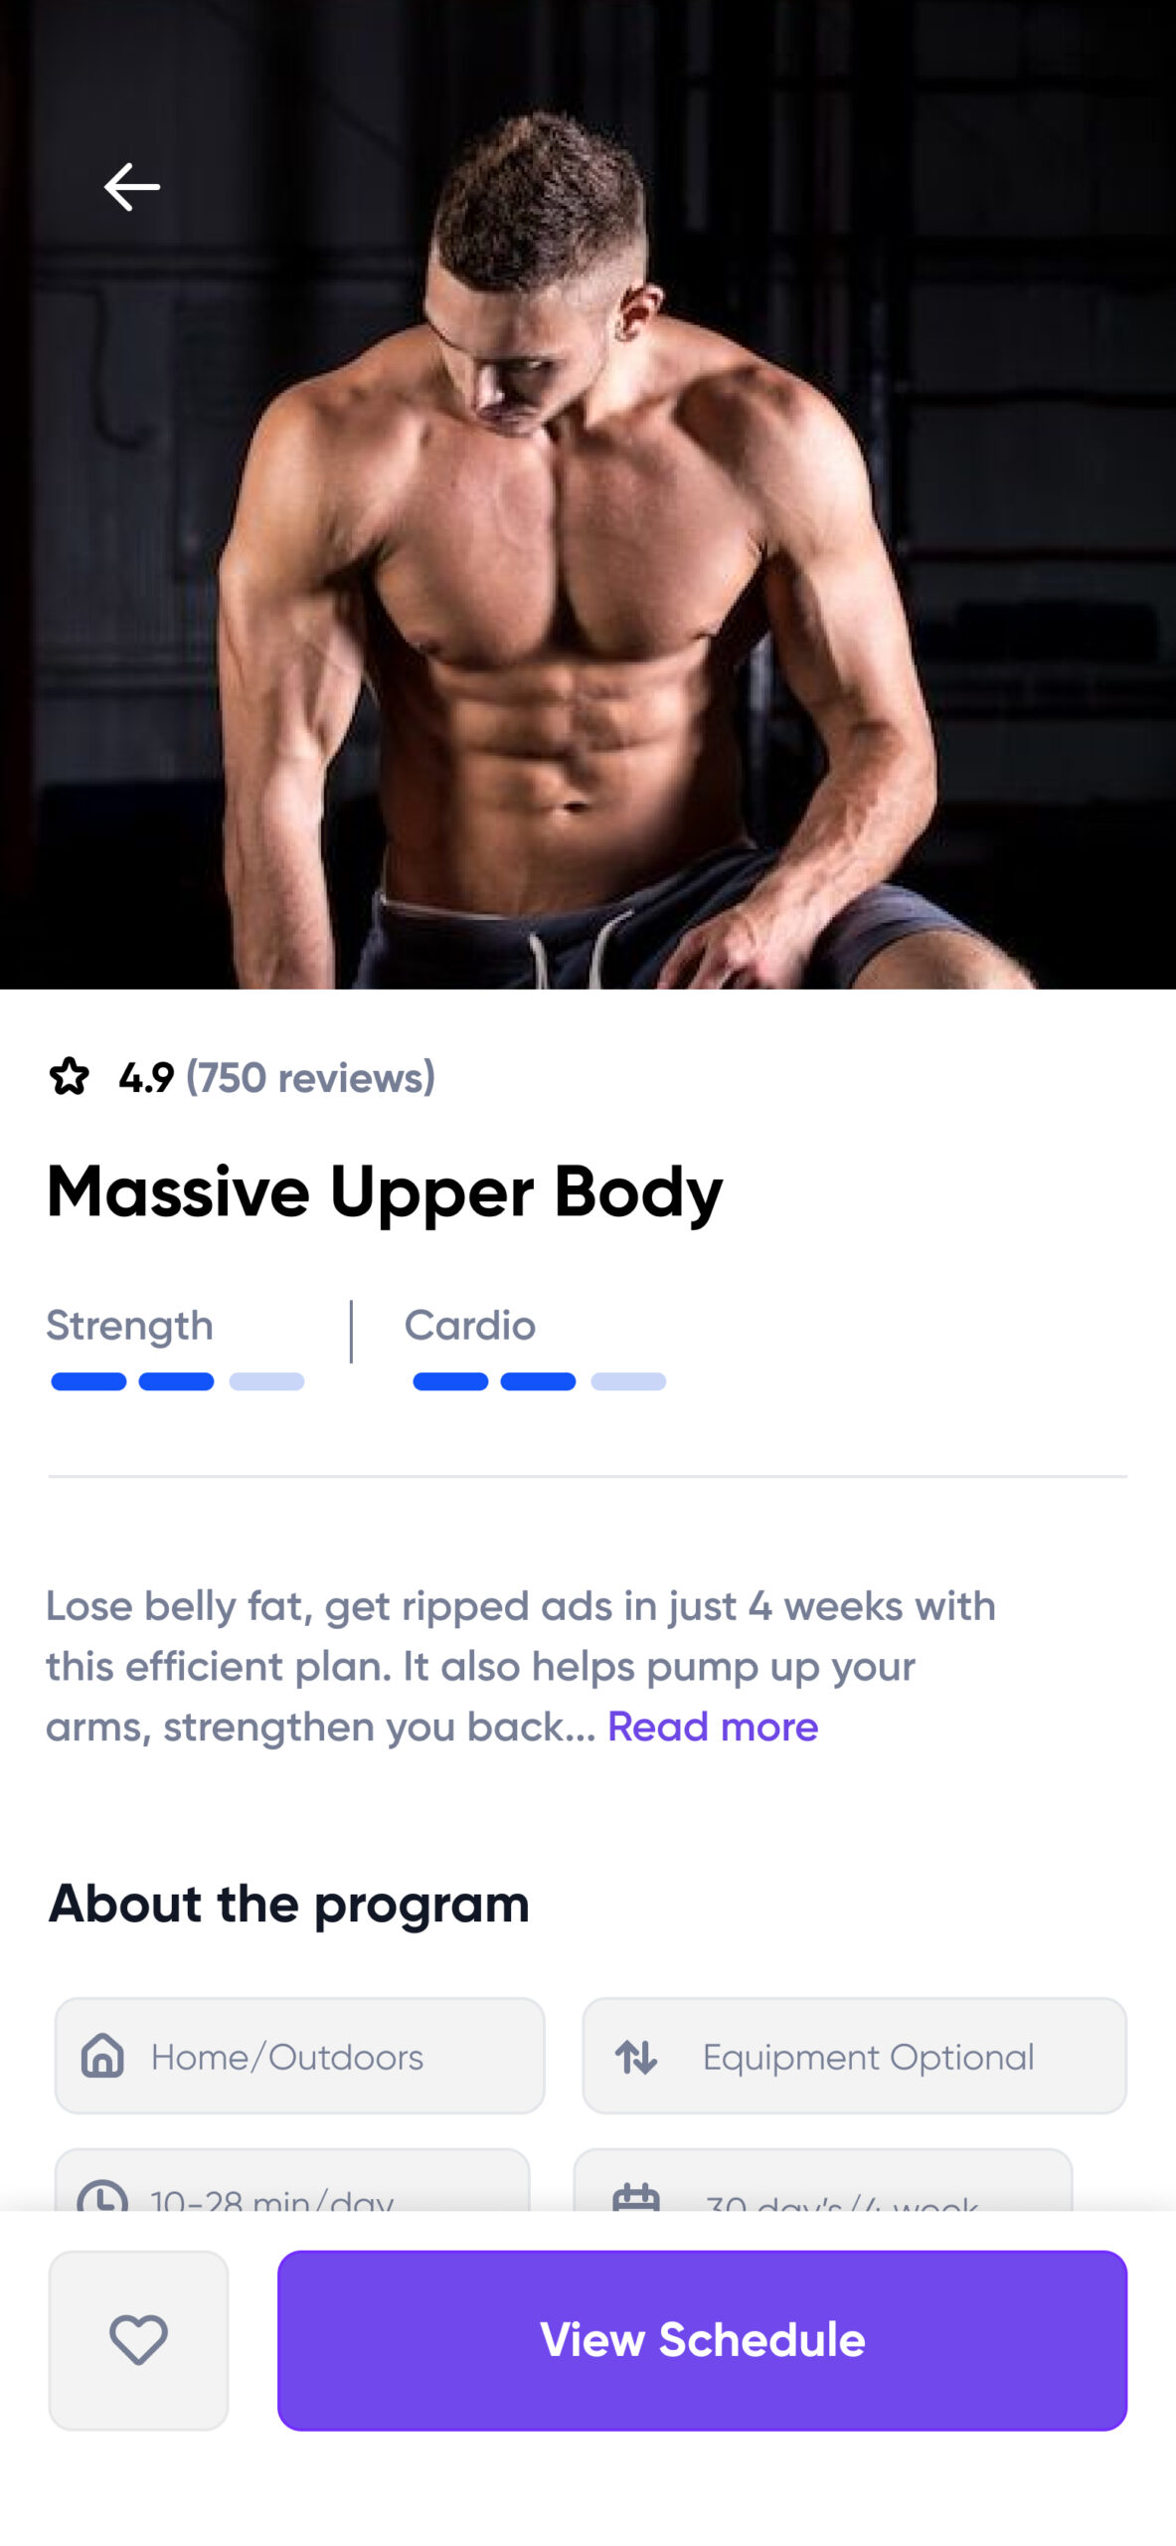
Task: Open the View Schedule button
Action: 702,2339
